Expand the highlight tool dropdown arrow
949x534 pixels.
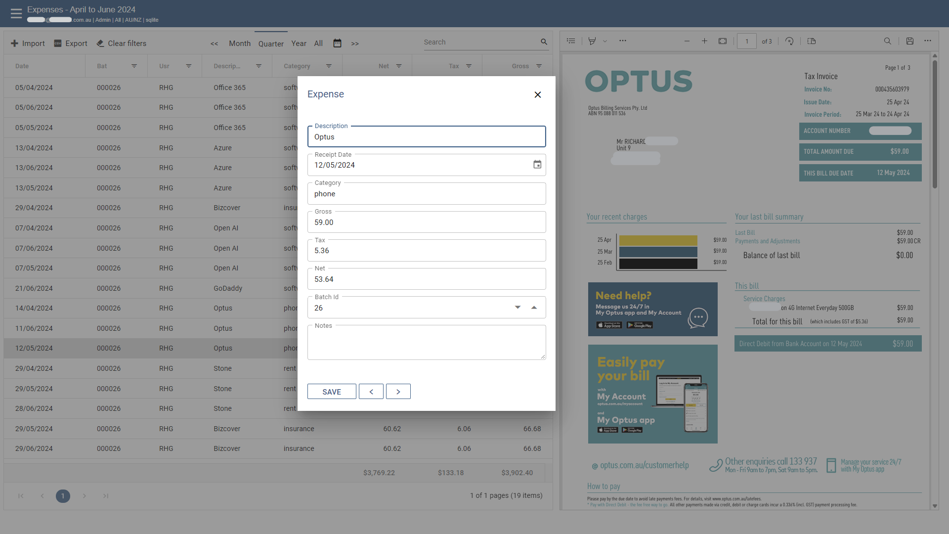click(x=605, y=41)
